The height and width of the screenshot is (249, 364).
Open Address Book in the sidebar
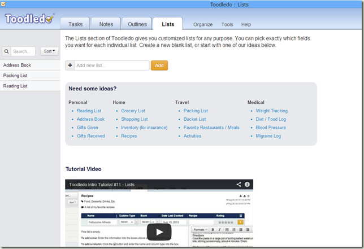click(x=30, y=65)
